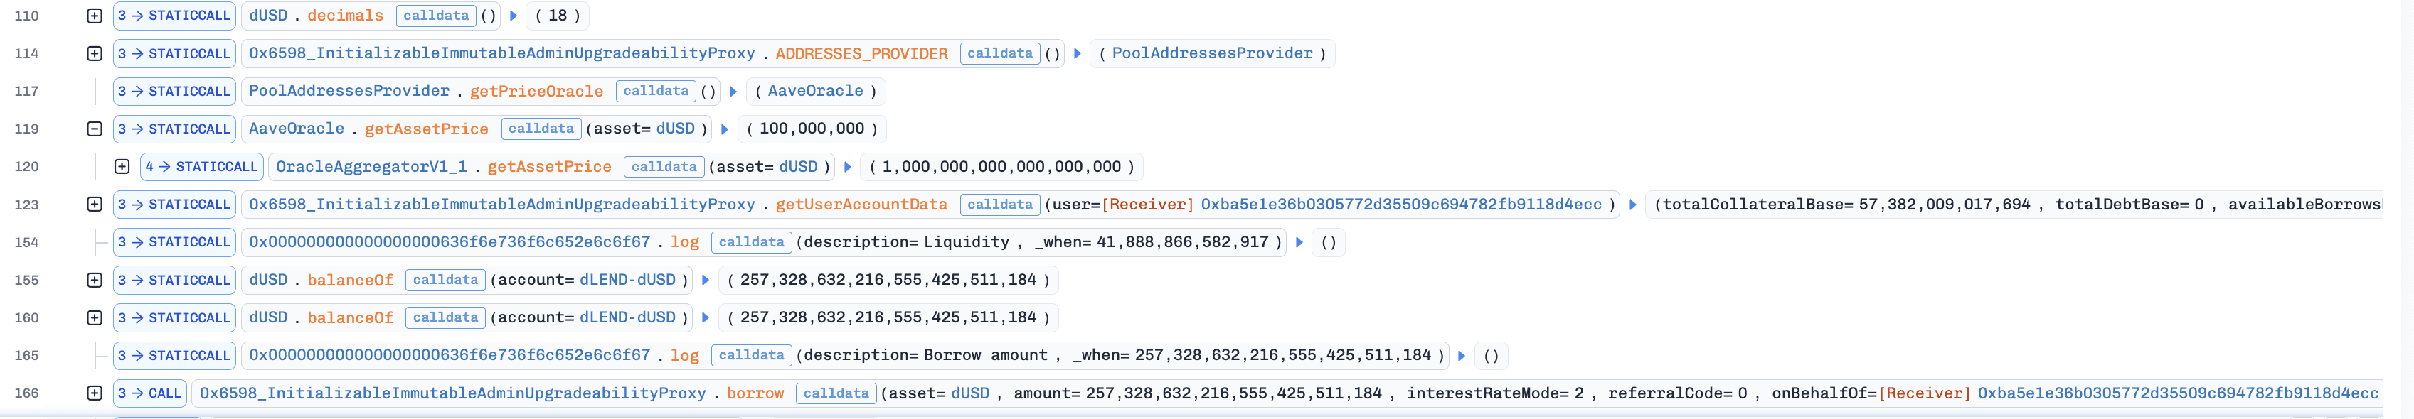Open the OracleAggregatorV1_1 contract link

(x=371, y=166)
